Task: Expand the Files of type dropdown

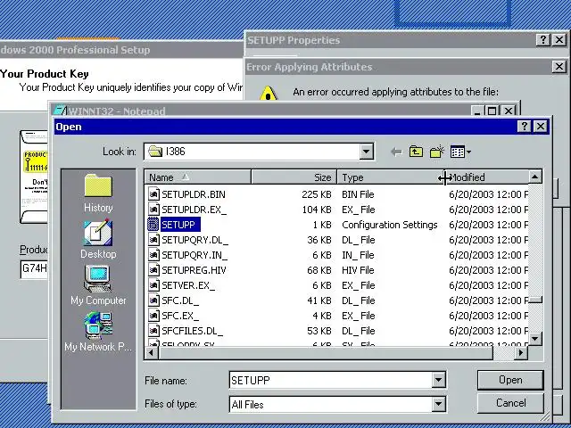Action: (x=438, y=404)
